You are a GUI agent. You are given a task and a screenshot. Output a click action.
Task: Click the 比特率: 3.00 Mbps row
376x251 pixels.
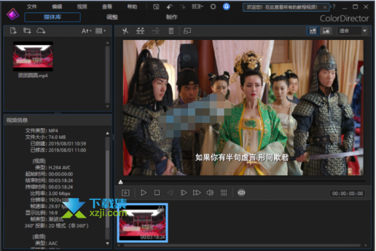(50, 193)
